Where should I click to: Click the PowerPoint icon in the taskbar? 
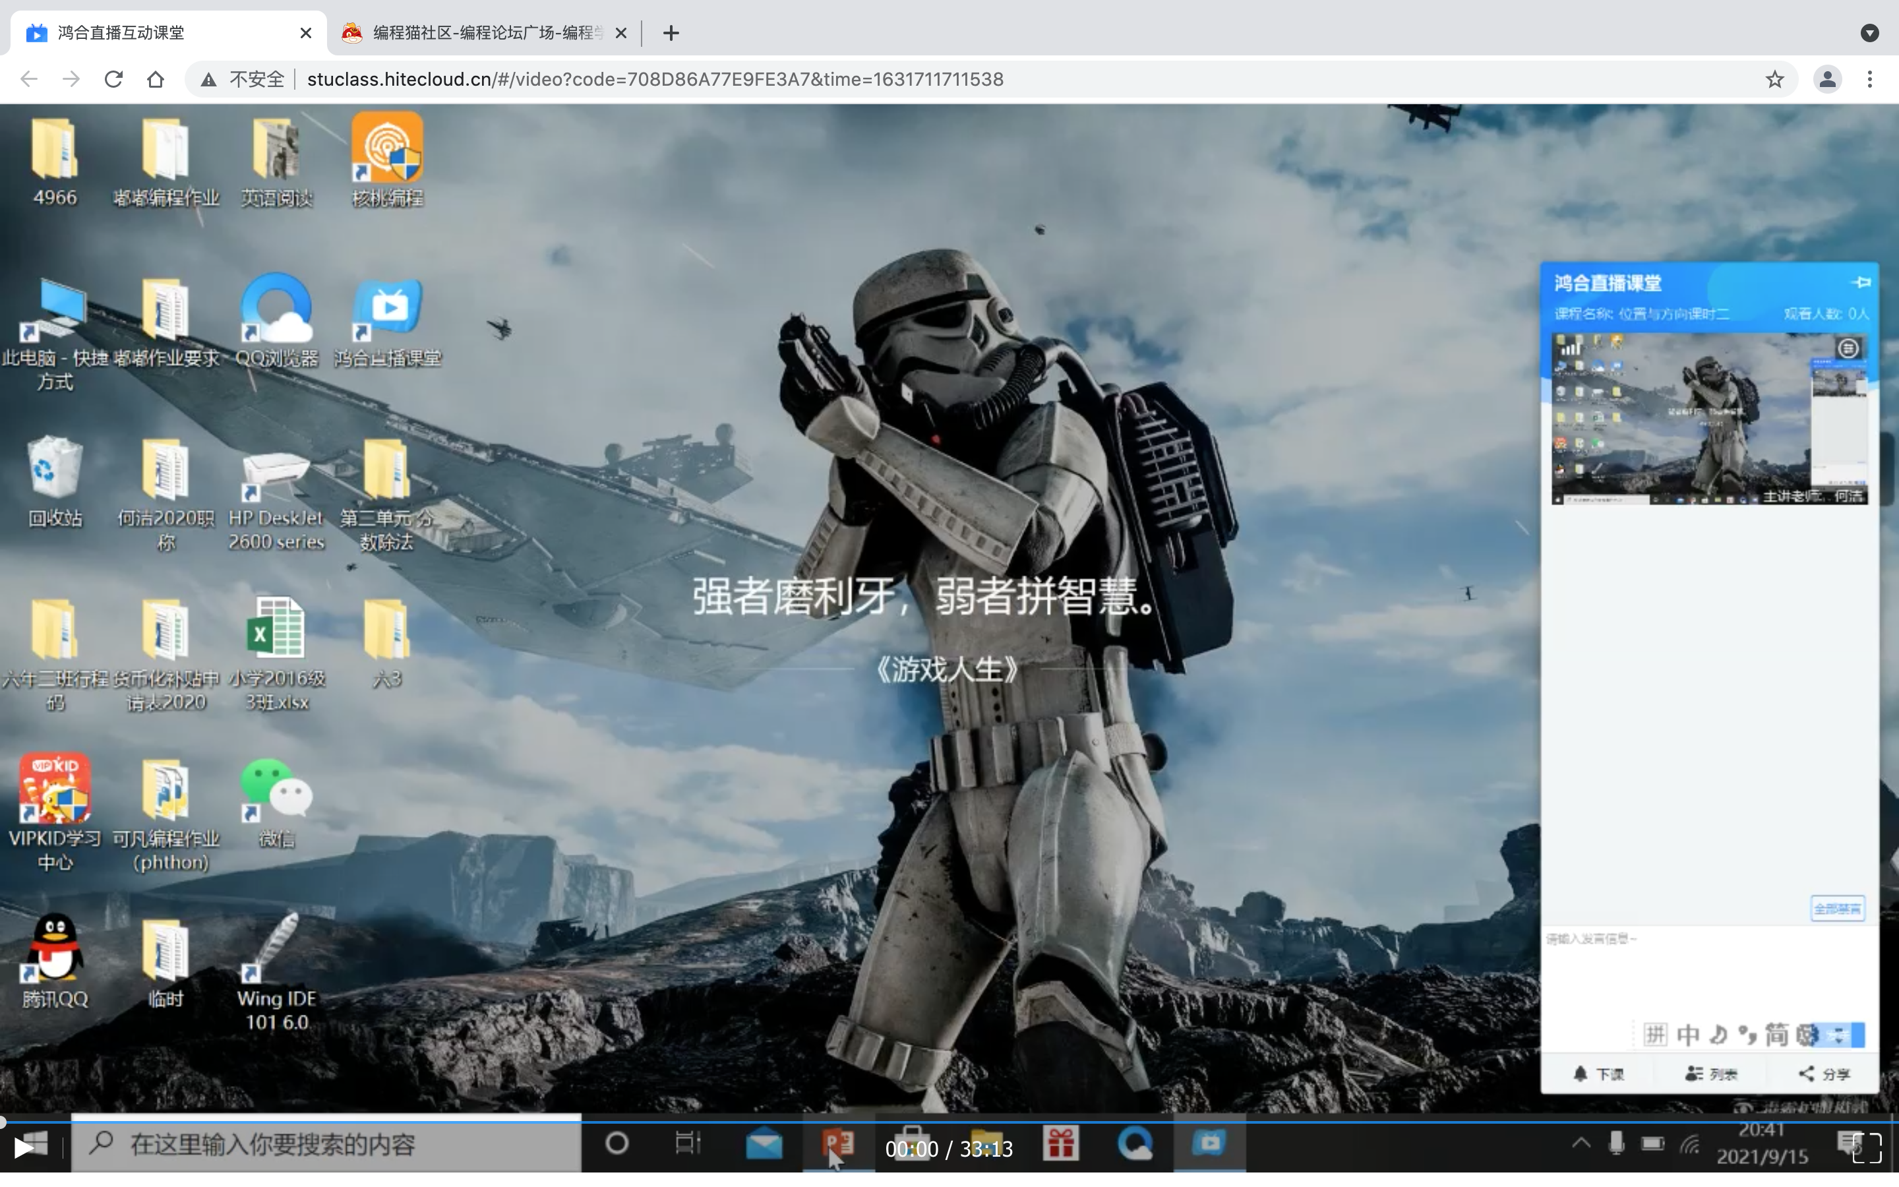click(x=838, y=1144)
